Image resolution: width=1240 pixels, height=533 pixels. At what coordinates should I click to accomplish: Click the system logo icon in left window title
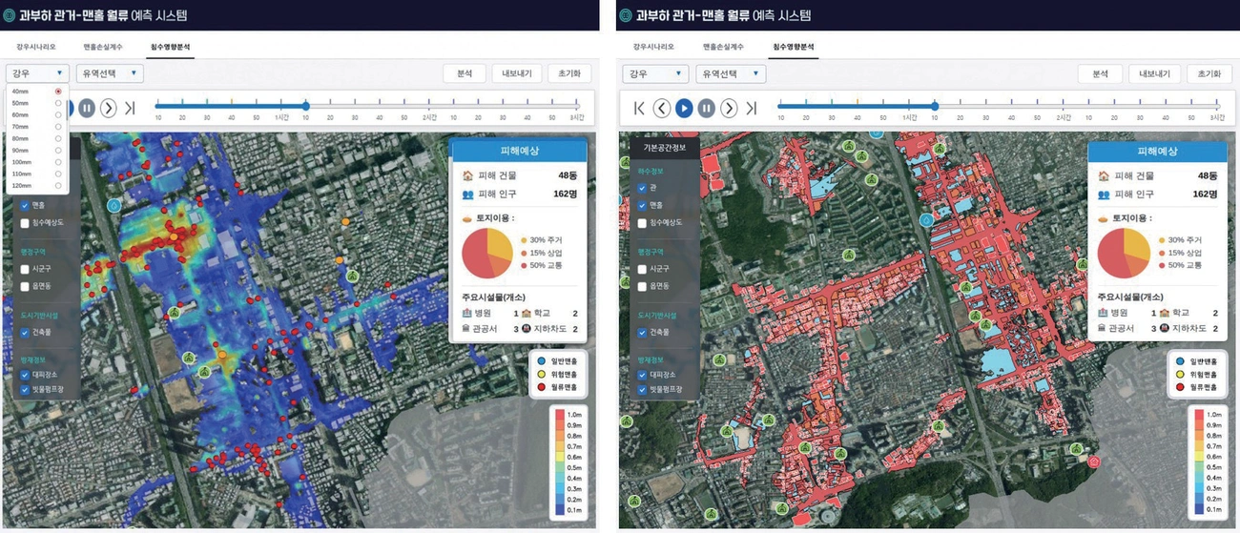10,15
